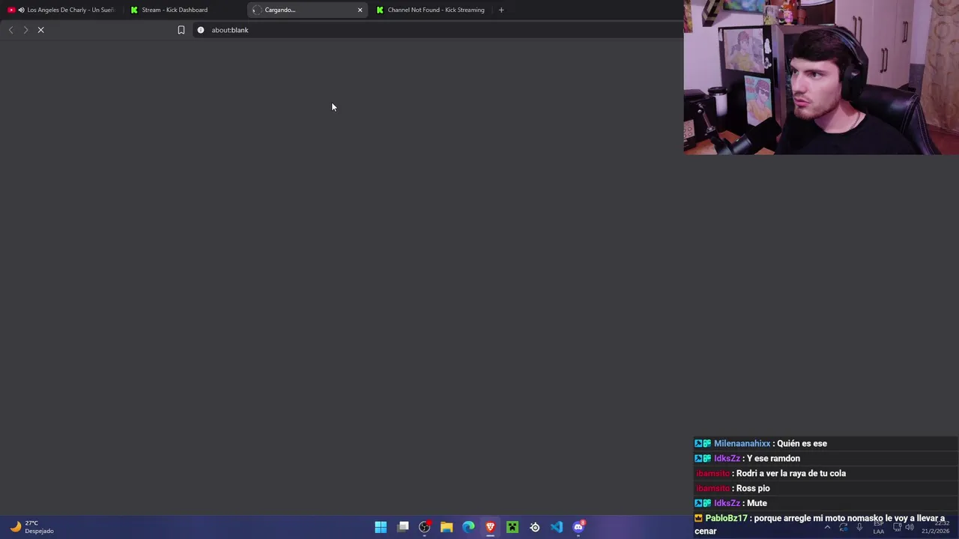Launch Microsoft Edge from taskbar
Screen dimensions: 959x539
(x=468, y=527)
